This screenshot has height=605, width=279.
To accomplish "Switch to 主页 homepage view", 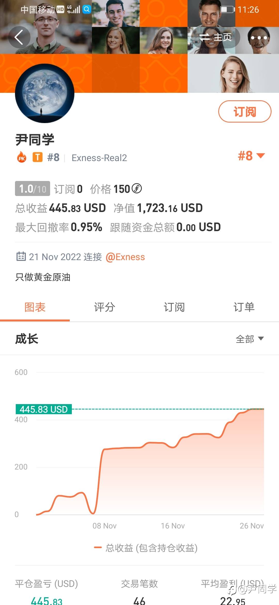I will [x=215, y=37].
